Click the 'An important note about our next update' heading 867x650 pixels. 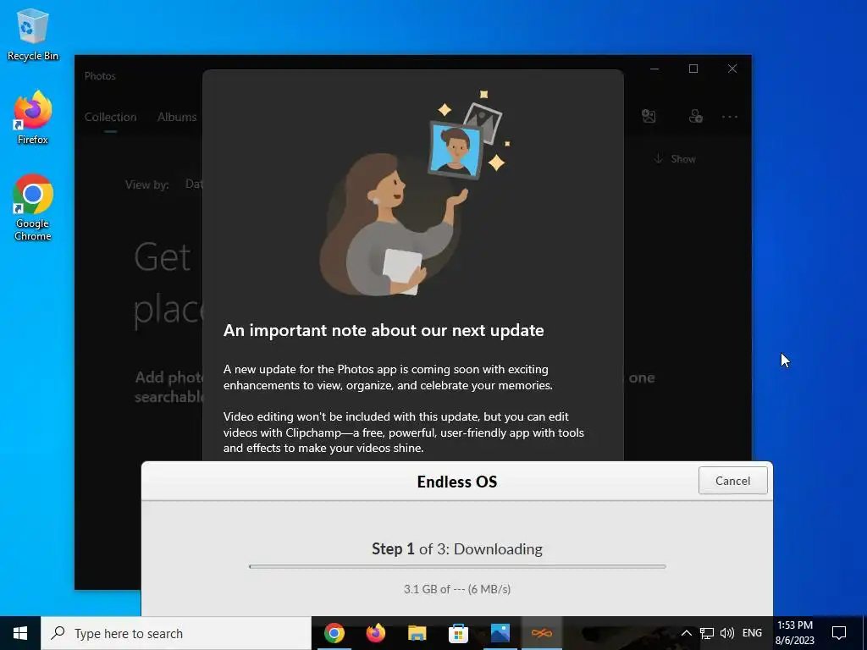tap(384, 331)
